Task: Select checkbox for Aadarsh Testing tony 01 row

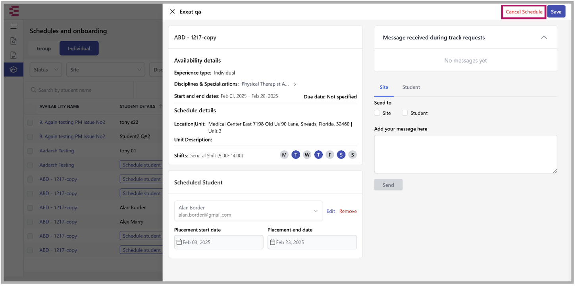Action: click(30, 151)
